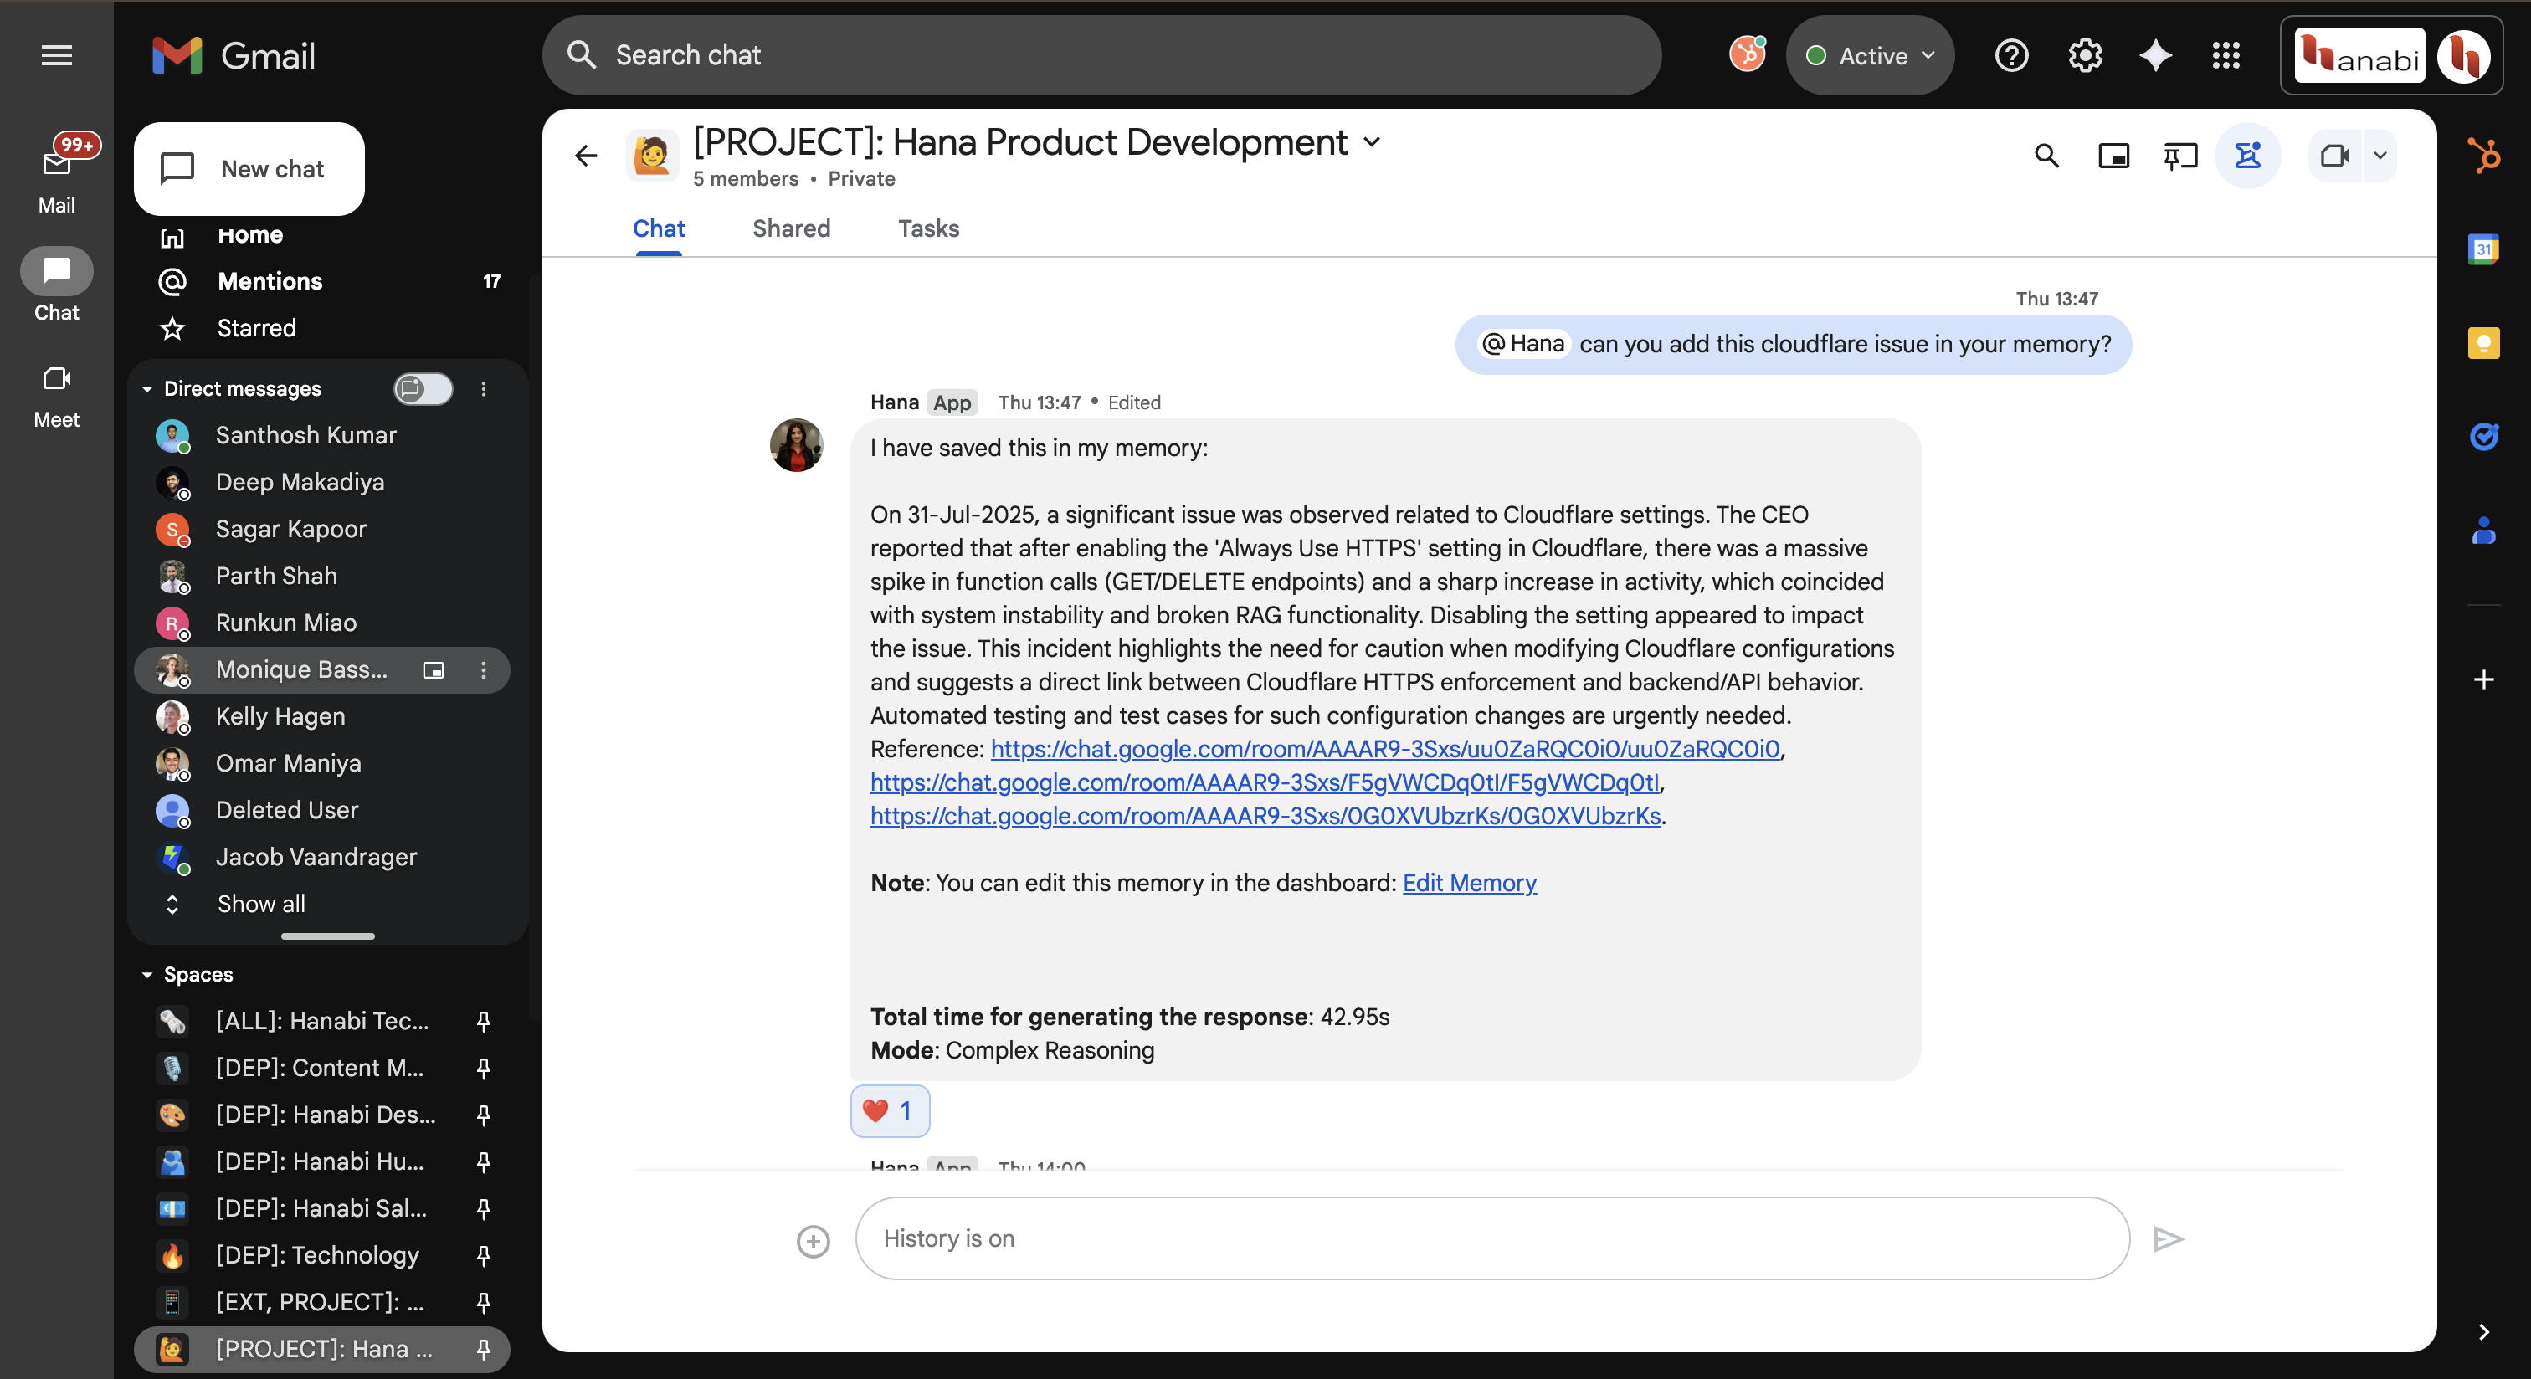Image resolution: width=2531 pixels, height=1379 pixels.
Task: Toggle the apps and integrations panel icon
Action: pyautogui.click(x=2248, y=155)
